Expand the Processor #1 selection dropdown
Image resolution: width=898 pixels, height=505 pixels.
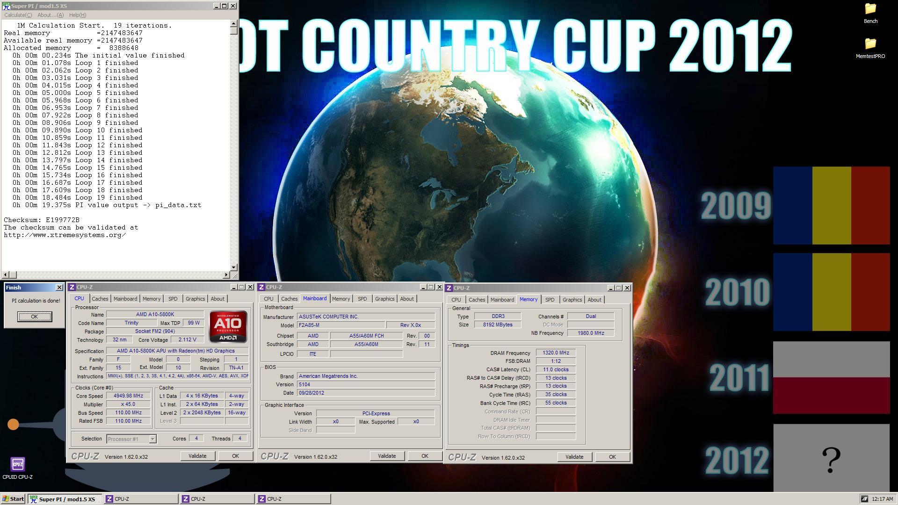tap(152, 439)
